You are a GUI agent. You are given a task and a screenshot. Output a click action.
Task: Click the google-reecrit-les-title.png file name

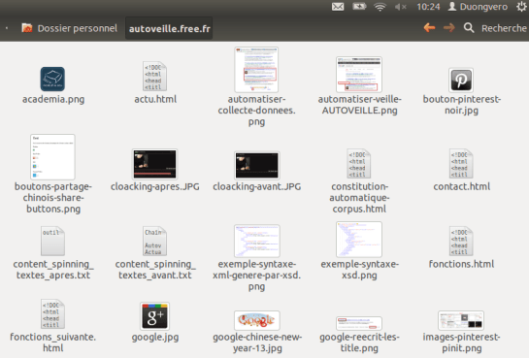coord(359,342)
